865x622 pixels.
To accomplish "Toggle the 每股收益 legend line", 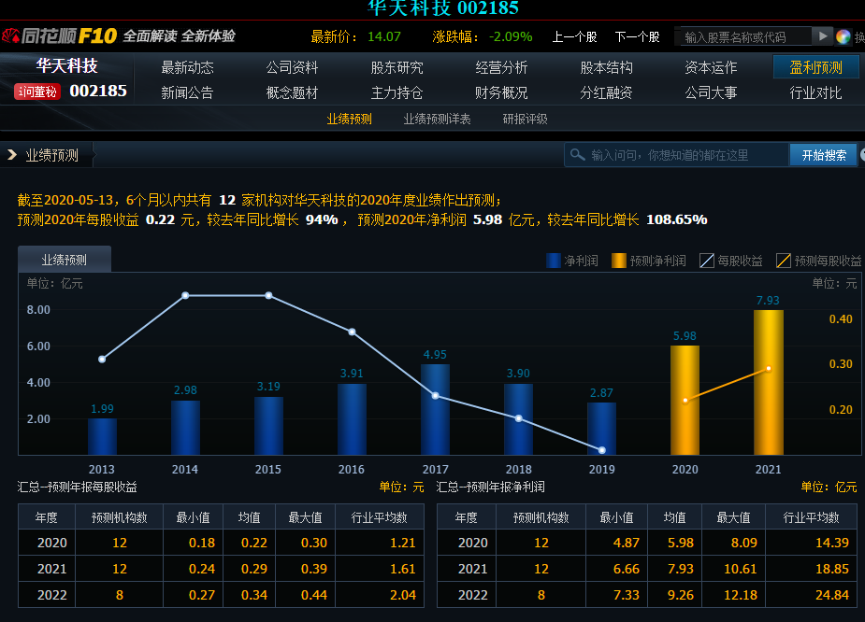I will point(731,261).
